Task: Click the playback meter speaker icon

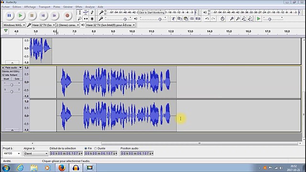Action: point(205,12)
